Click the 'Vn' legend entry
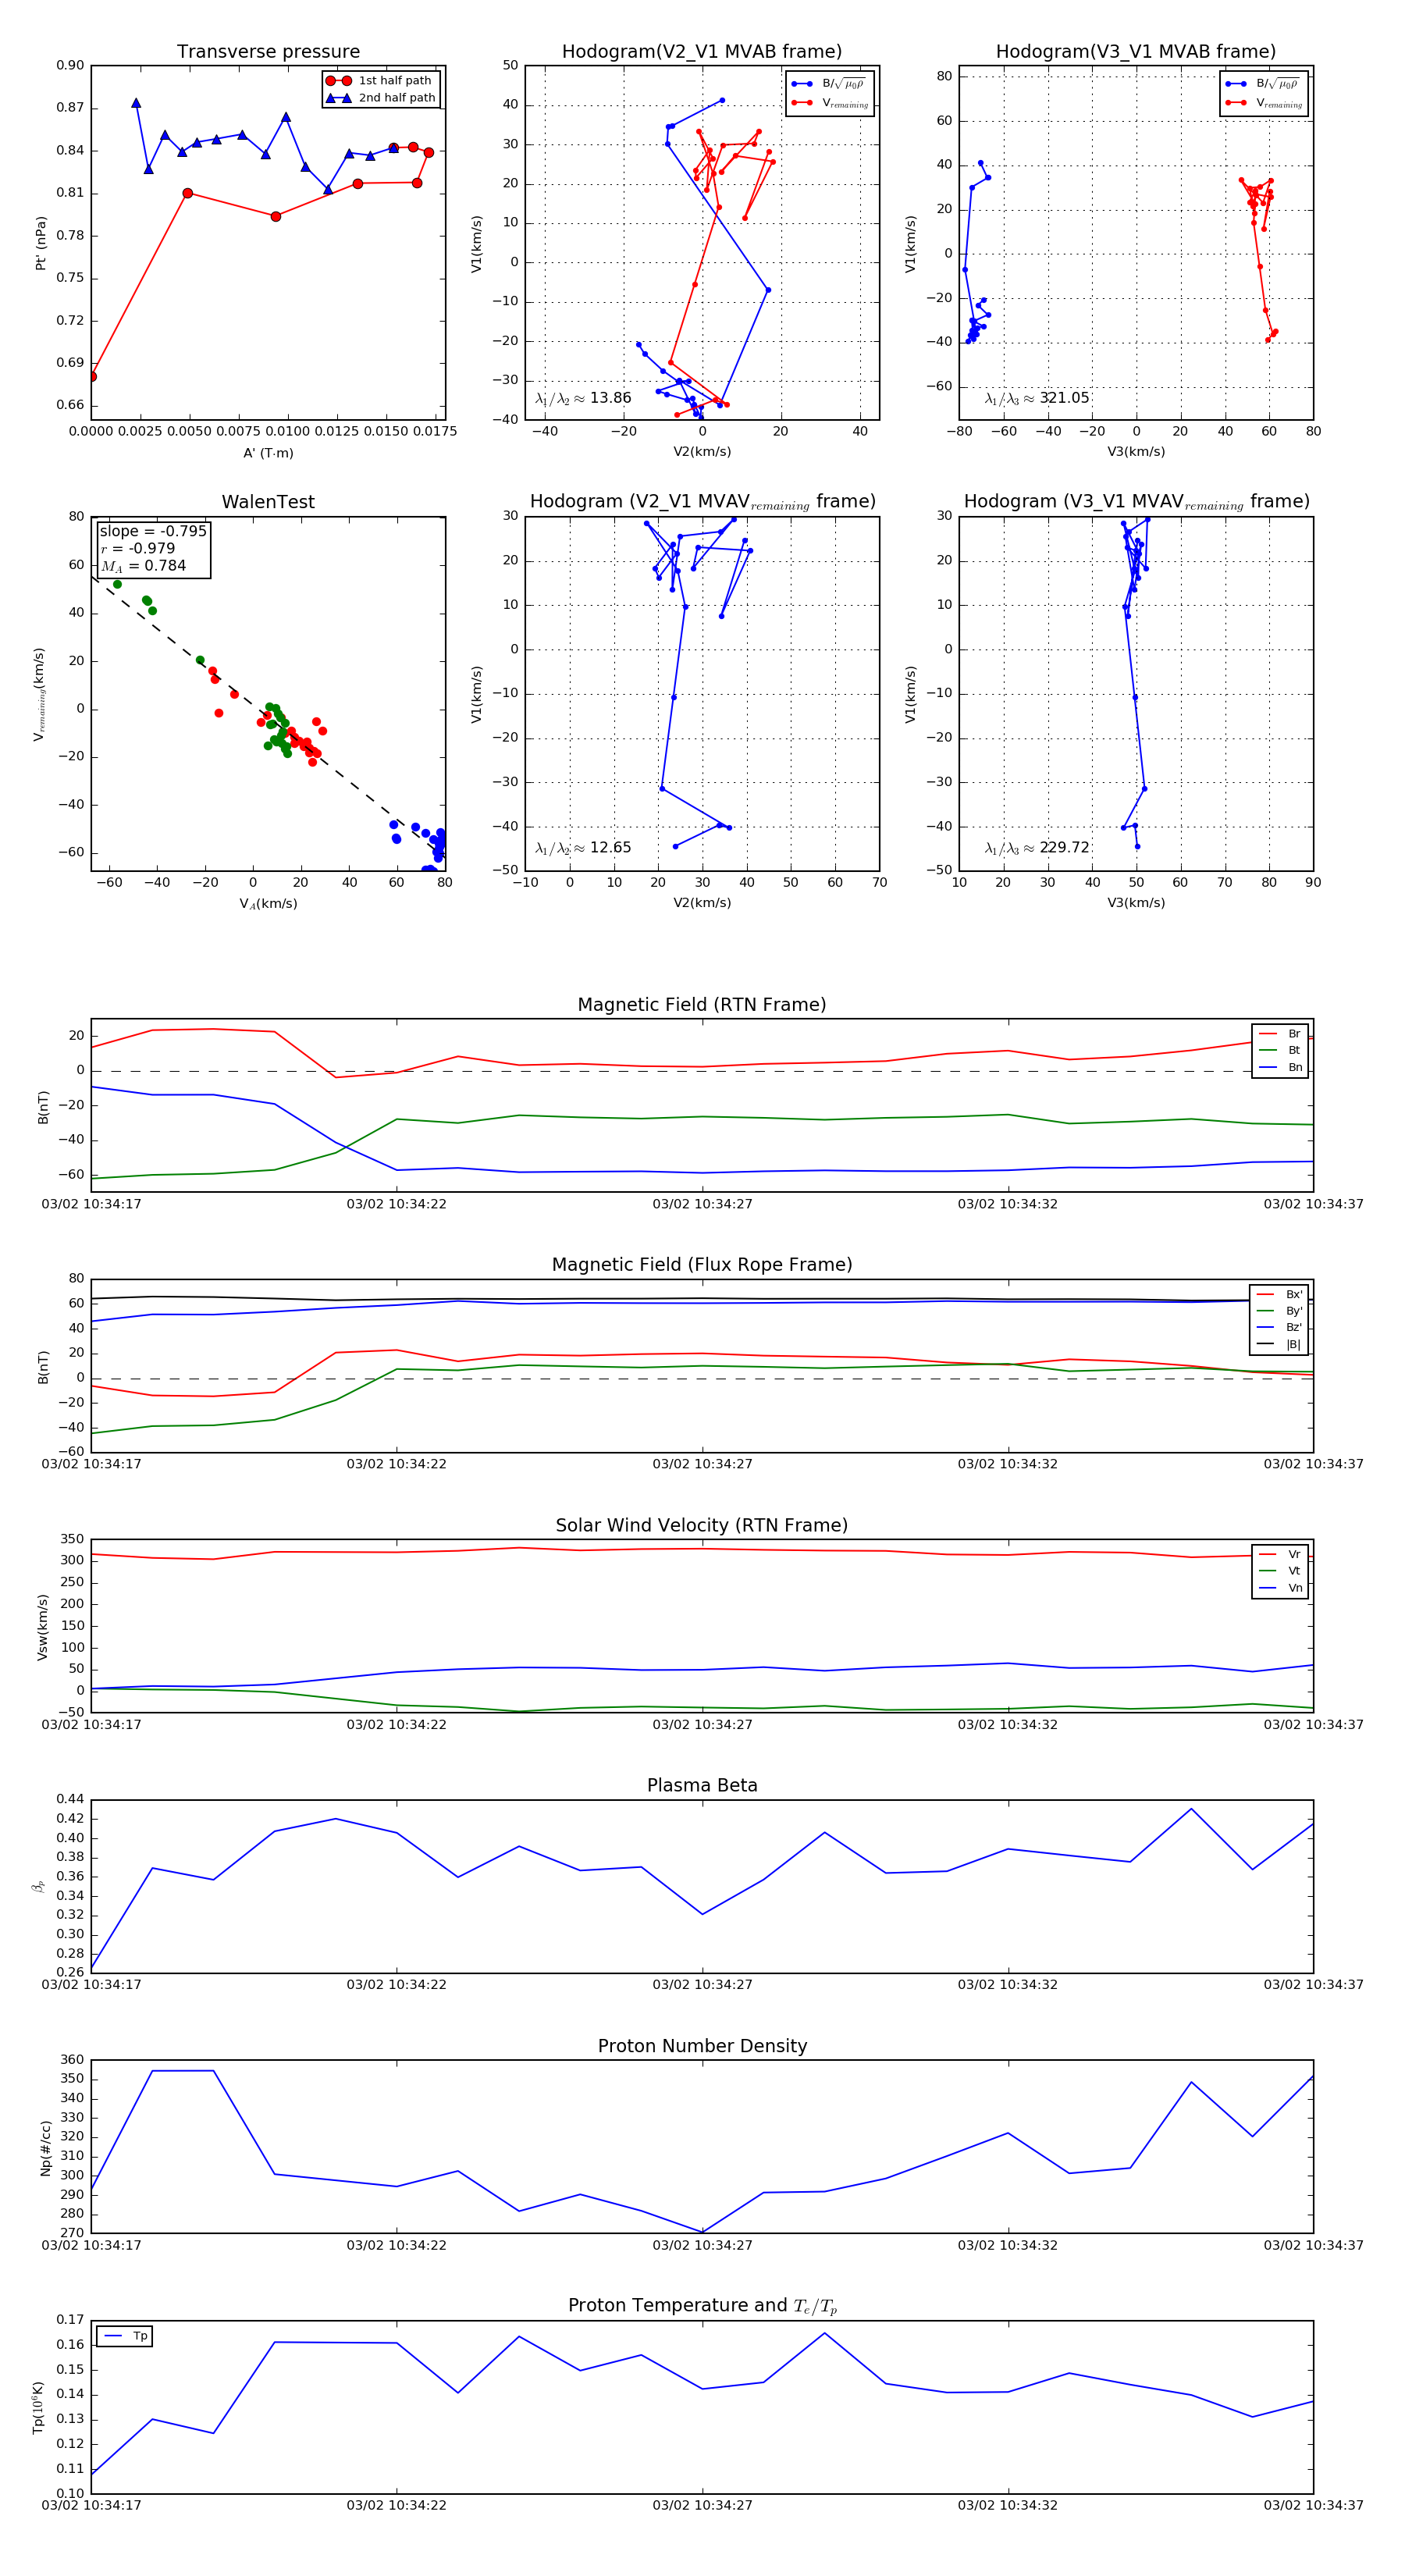The width and height of the screenshot is (1405, 2576). [1280, 1588]
